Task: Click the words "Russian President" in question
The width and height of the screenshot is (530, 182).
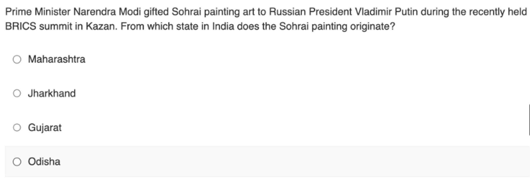Action: [311, 12]
